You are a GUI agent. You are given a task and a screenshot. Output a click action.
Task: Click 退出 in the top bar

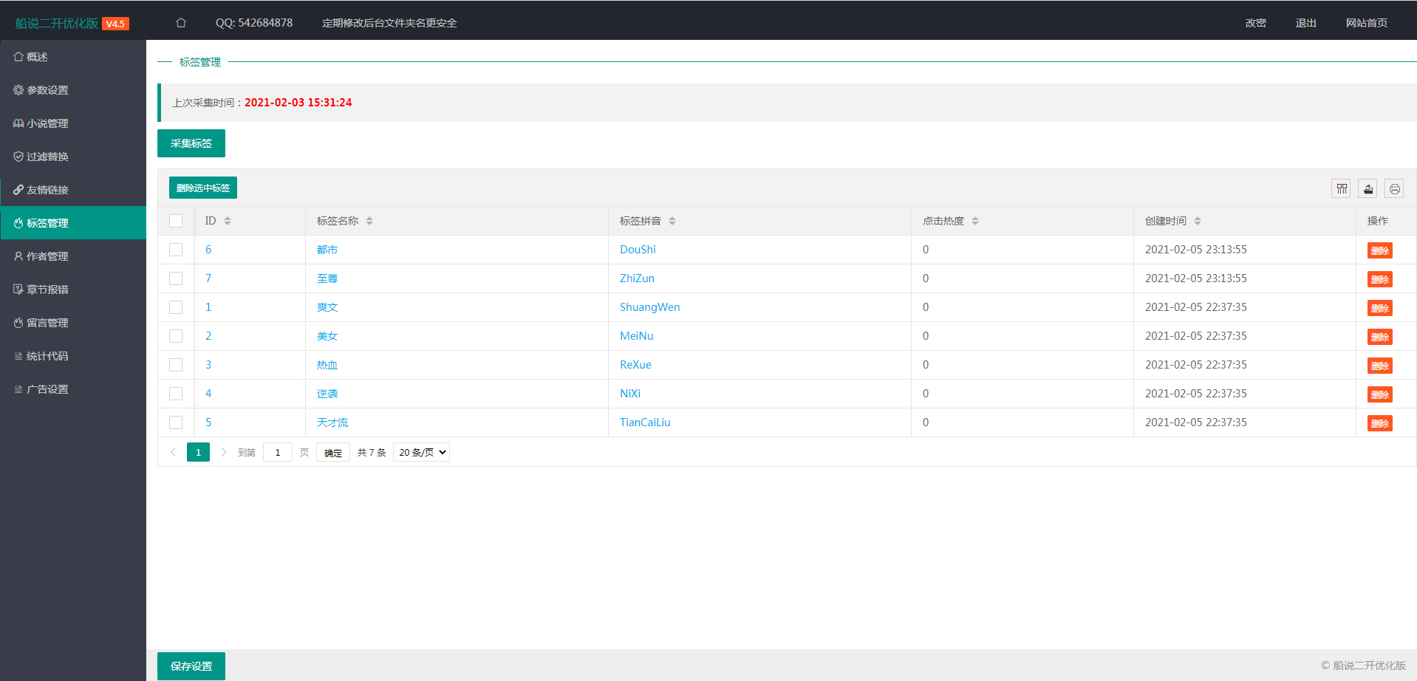click(1305, 23)
